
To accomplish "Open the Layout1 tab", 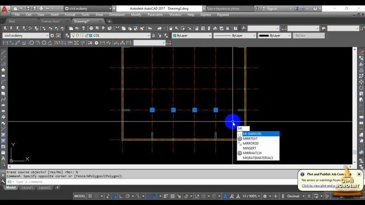I will [x=27, y=187].
